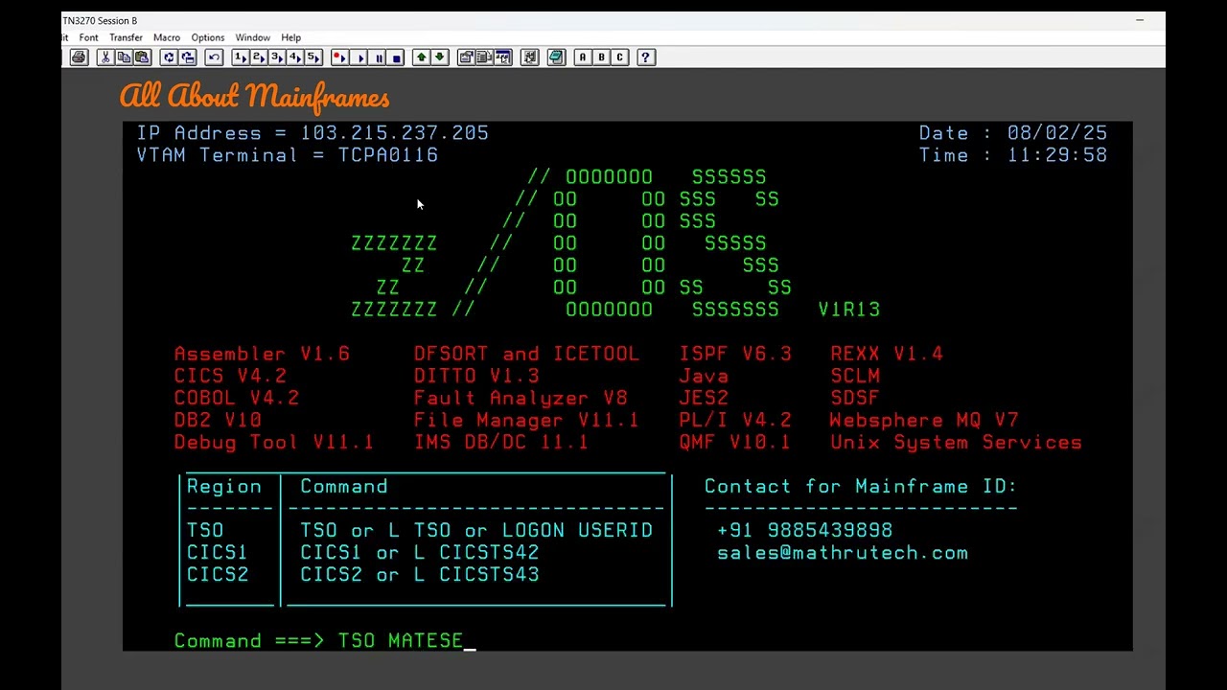Screen dimensions: 1227x690
Task: Click the 'ISPF V6.3' text
Action: point(735,354)
